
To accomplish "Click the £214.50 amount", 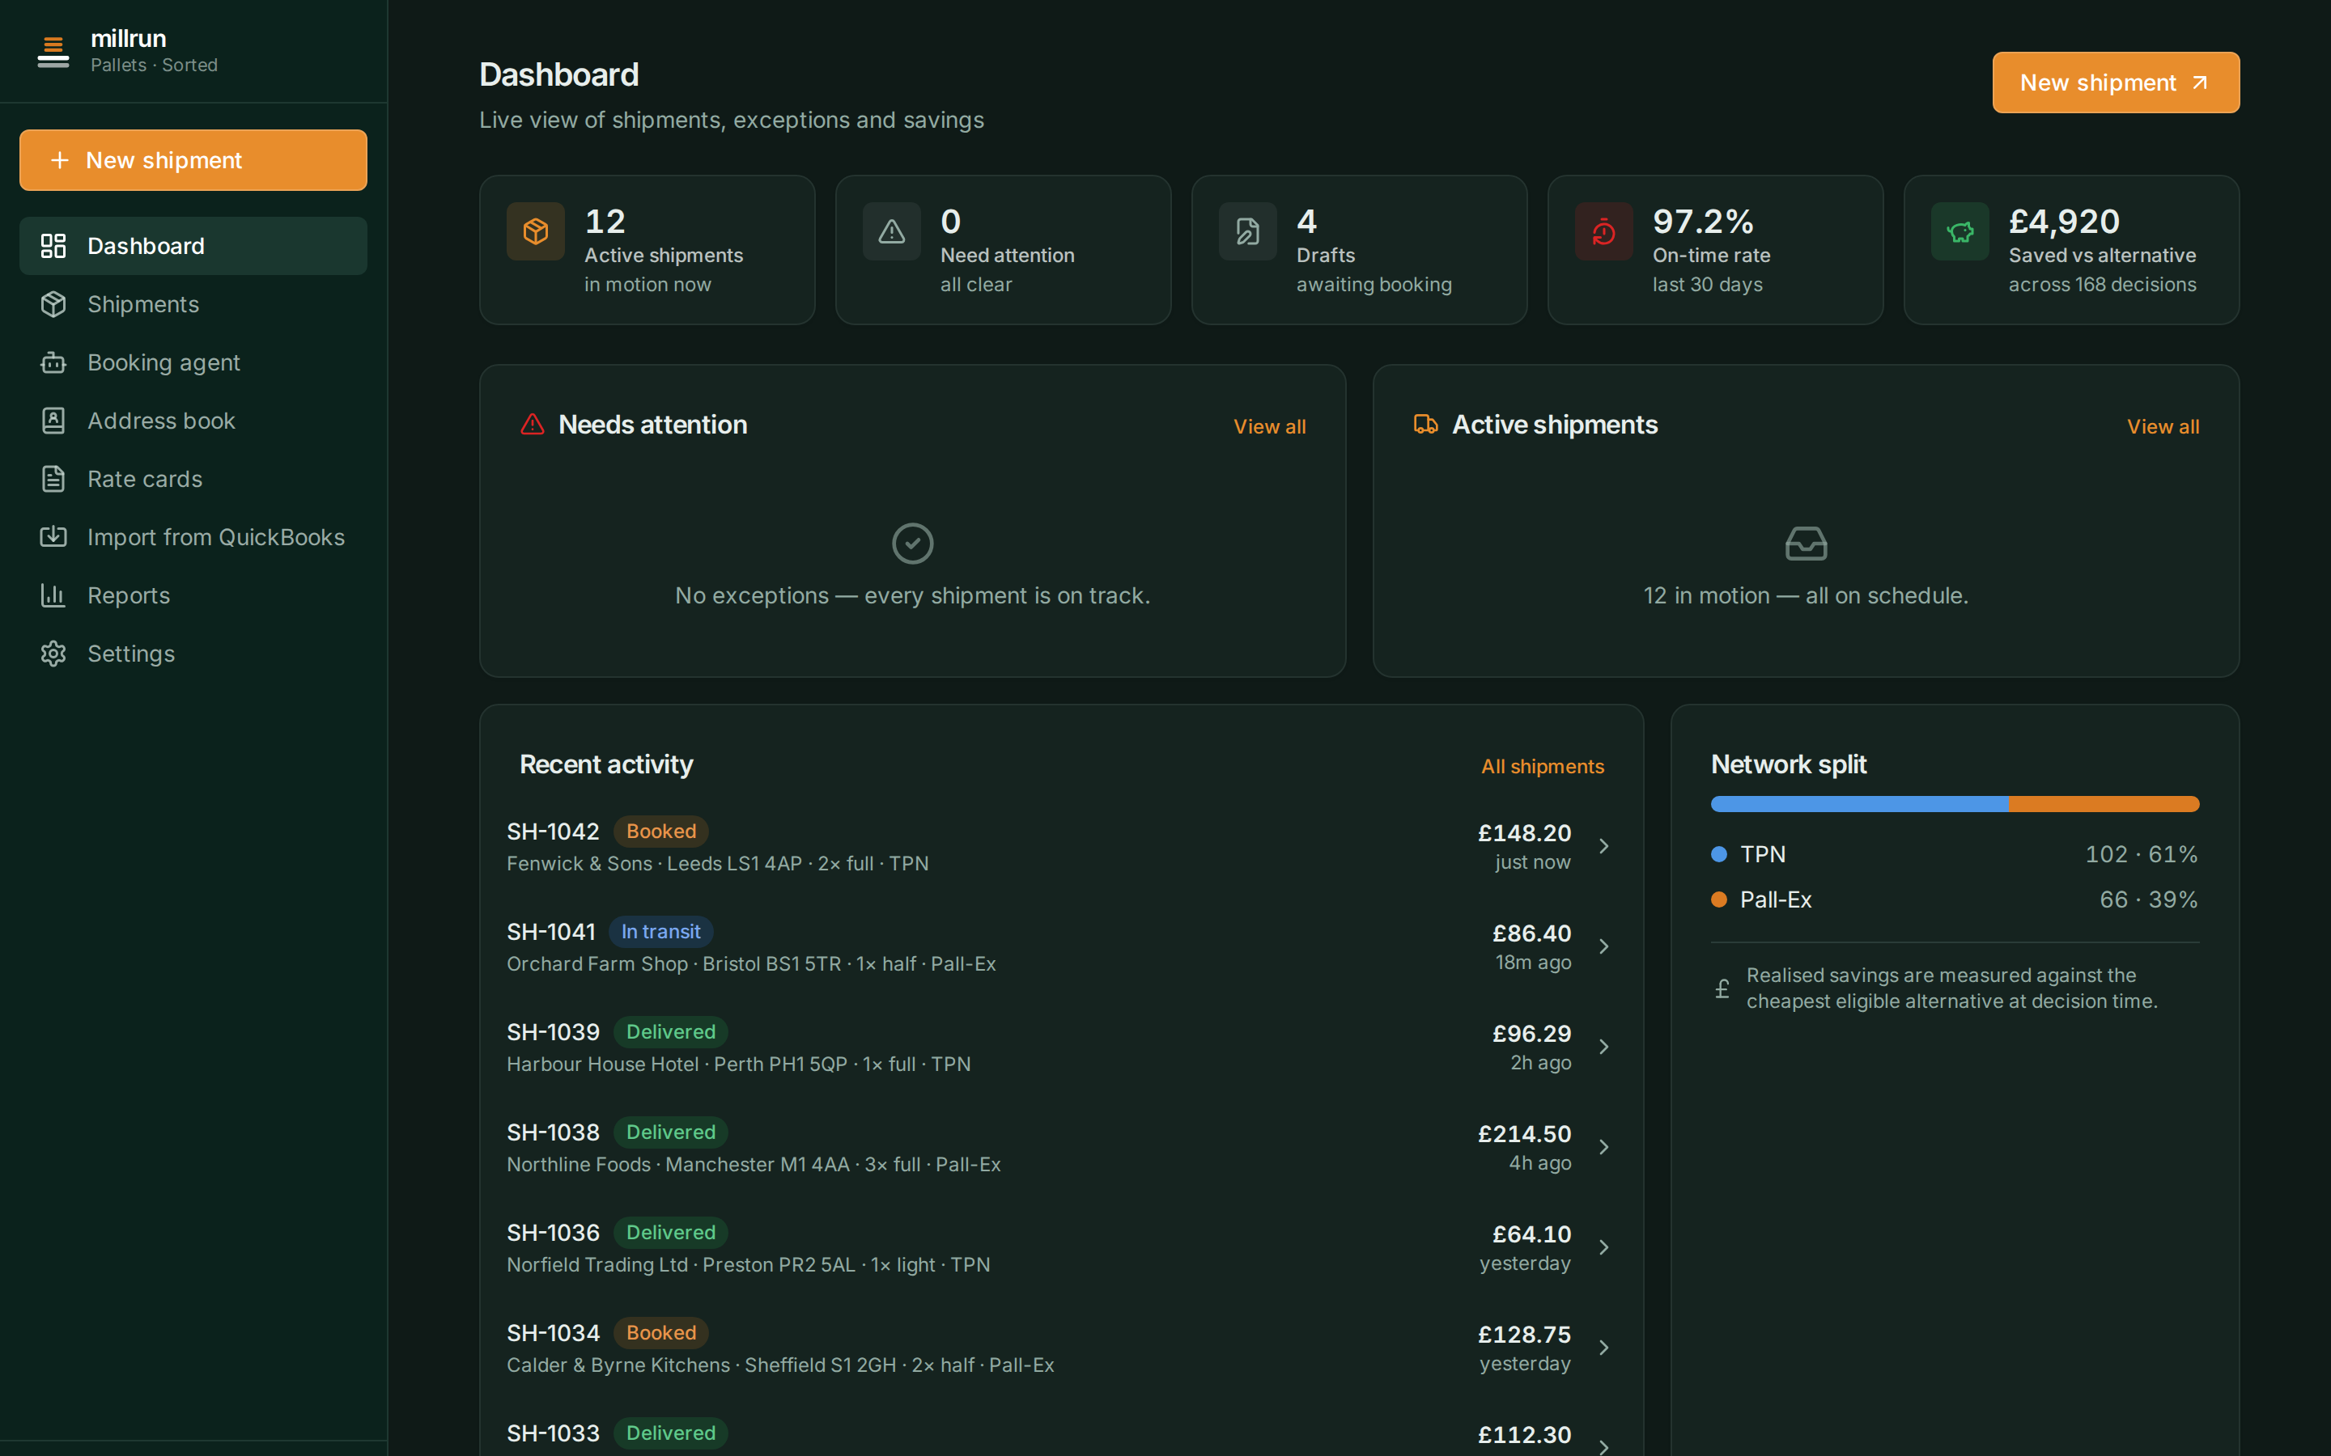I will 1525,1134.
